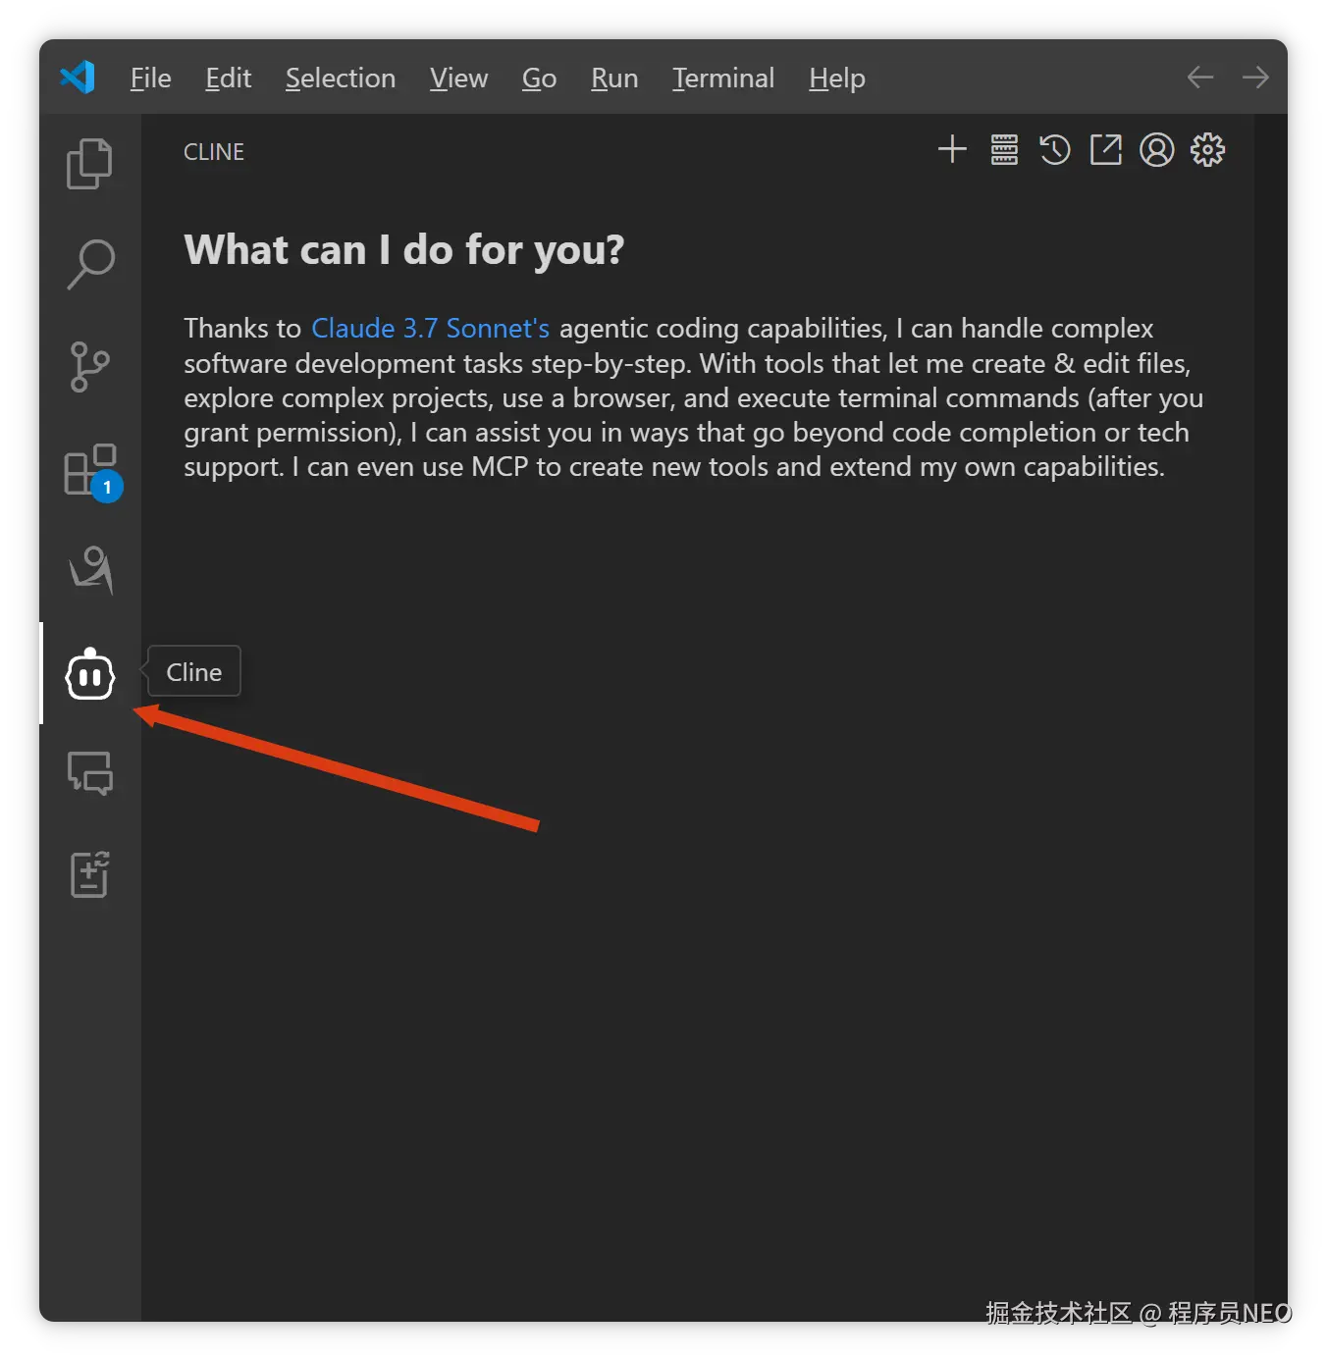Open the Help menu
The width and height of the screenshot is (1327, 1361).
(837, 79)
